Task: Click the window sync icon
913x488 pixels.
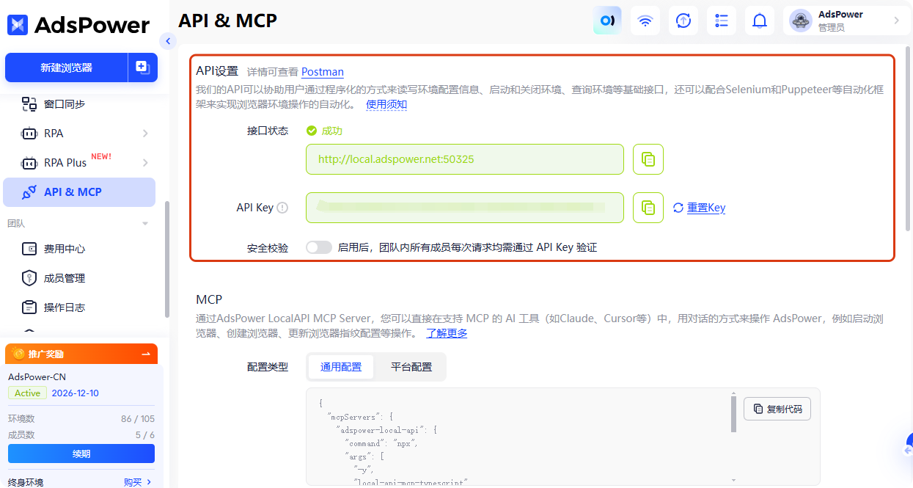Action: tap(29, 104)
